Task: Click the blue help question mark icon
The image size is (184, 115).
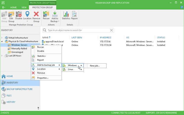Action: [x=182, y=7]
